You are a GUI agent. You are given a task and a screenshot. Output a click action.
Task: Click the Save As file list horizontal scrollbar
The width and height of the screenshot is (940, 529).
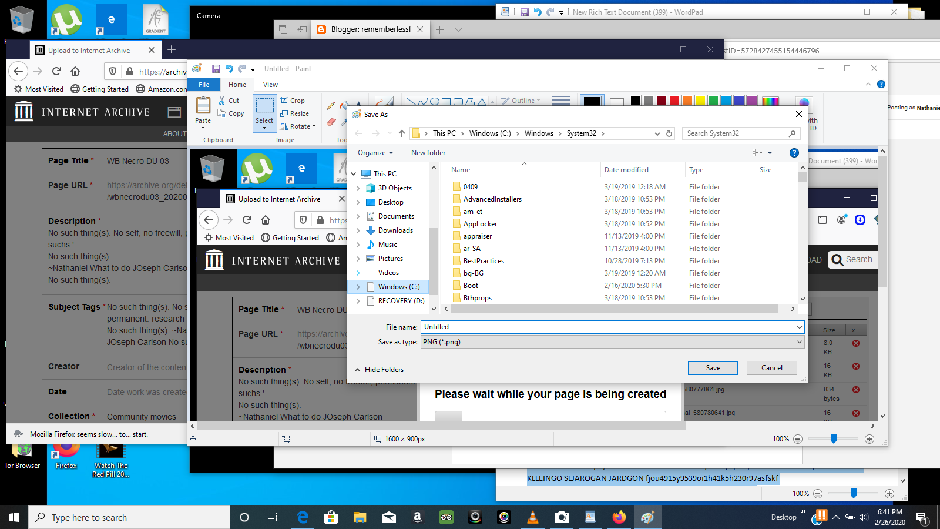614,309
